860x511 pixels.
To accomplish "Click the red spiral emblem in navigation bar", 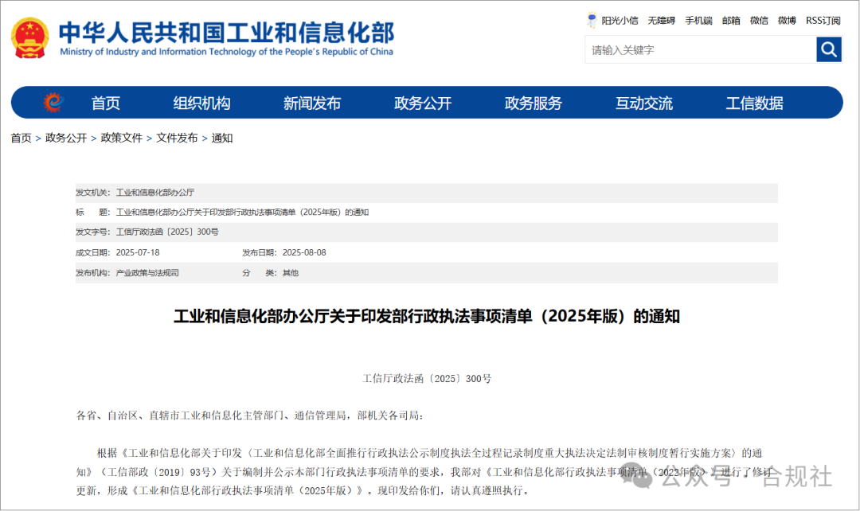I will (x=53, y=102).
